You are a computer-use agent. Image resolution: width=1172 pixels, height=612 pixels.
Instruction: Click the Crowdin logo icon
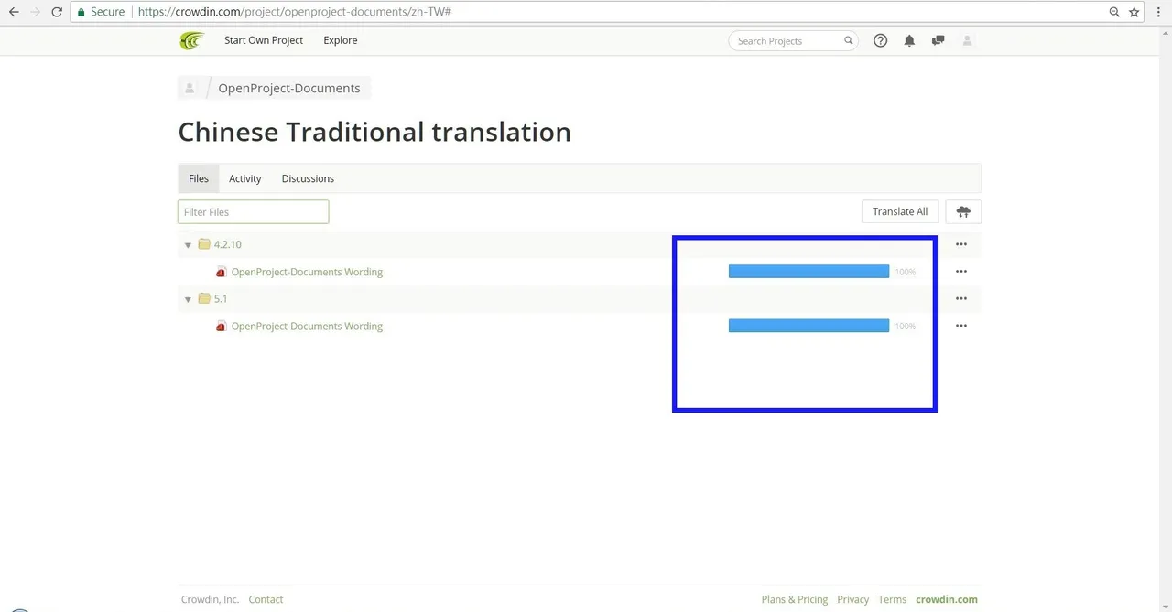[192, 40]
